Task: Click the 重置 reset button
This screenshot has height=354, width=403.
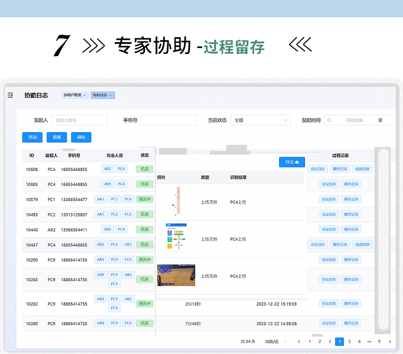Action: pos(57,137)
